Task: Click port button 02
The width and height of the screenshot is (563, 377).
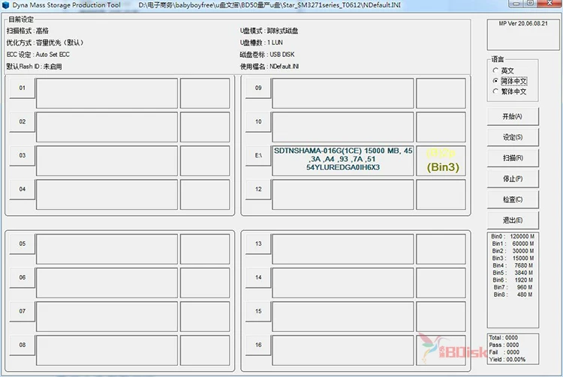Action: pos(23,122)
